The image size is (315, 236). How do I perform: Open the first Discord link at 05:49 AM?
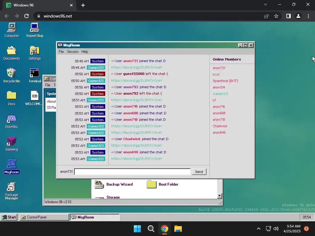click(137, 67)
